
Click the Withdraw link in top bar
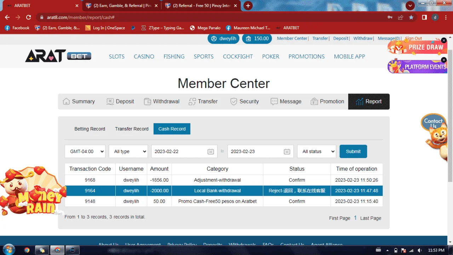pyautogui.click(x=363, y=38)
